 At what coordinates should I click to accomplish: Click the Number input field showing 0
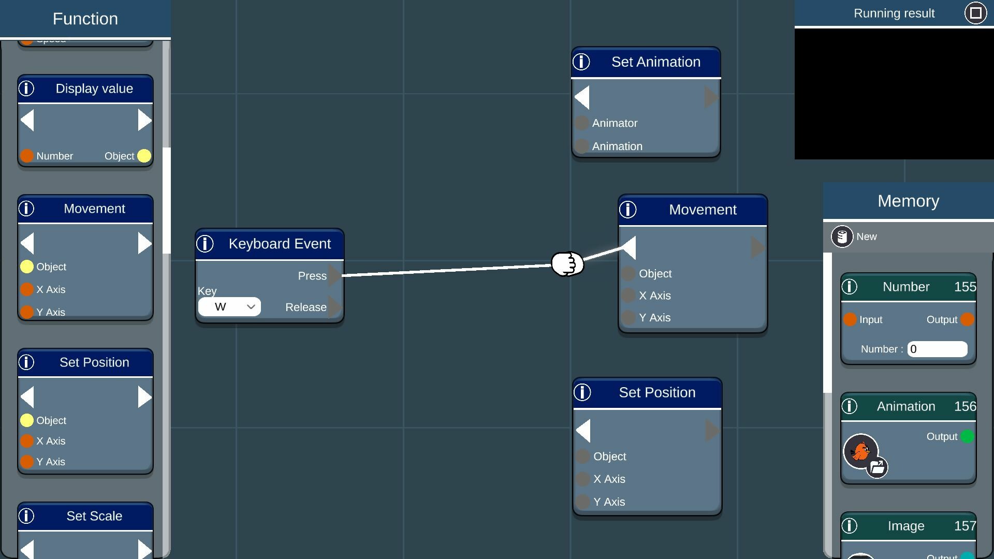(x=937, y=349)
